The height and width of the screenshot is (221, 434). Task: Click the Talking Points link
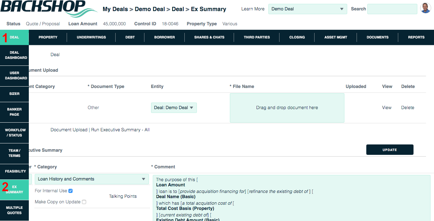123,196
